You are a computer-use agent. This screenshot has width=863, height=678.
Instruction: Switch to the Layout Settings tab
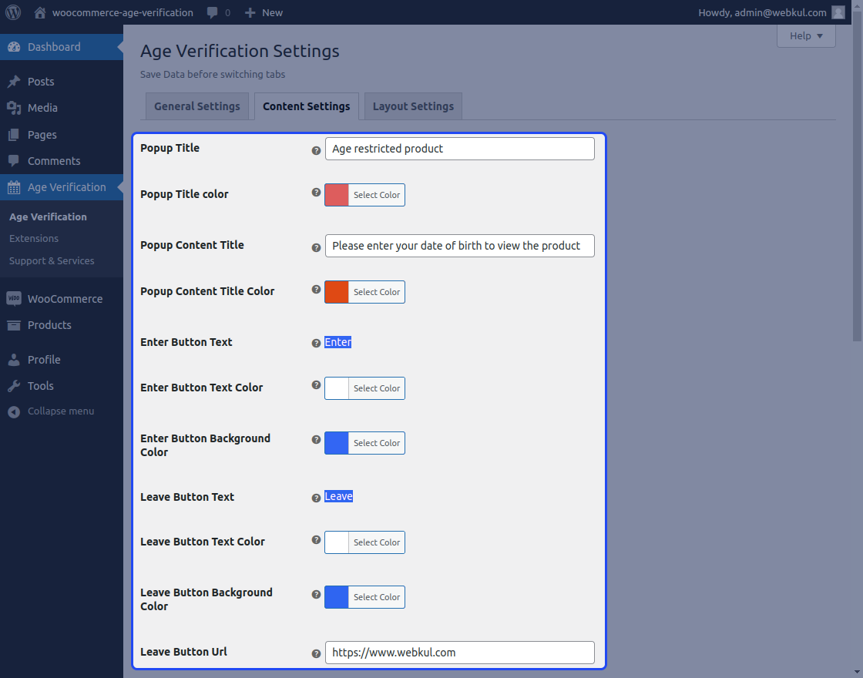pyautogui.click(x=413, y=106)
